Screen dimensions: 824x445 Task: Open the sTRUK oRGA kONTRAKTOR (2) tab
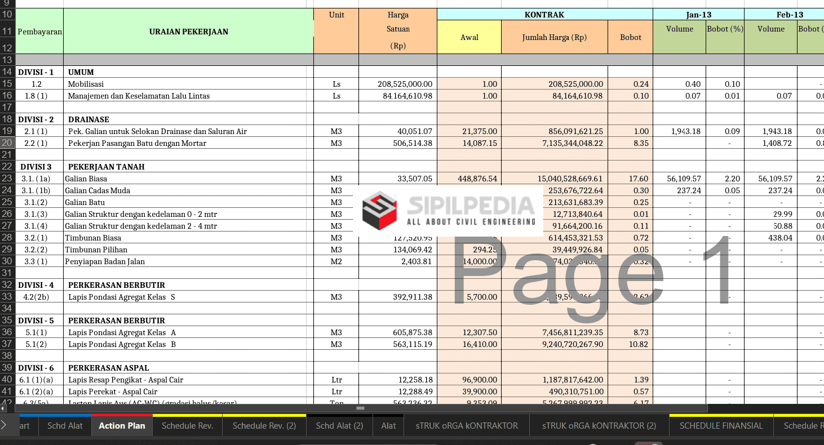pyautogui.click(x=599, y=426)
